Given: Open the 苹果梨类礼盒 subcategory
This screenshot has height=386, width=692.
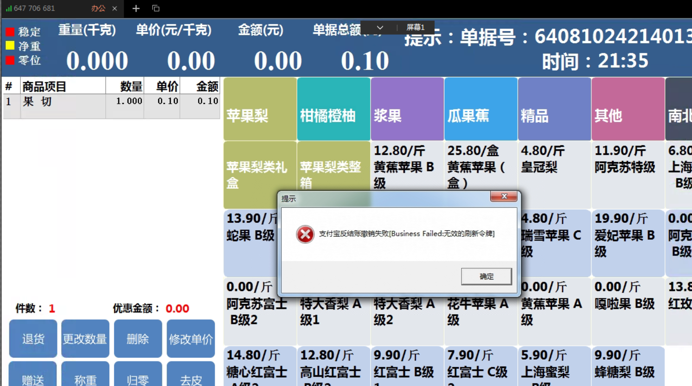Looking at the screenshot, I should (x=260, y=175).
